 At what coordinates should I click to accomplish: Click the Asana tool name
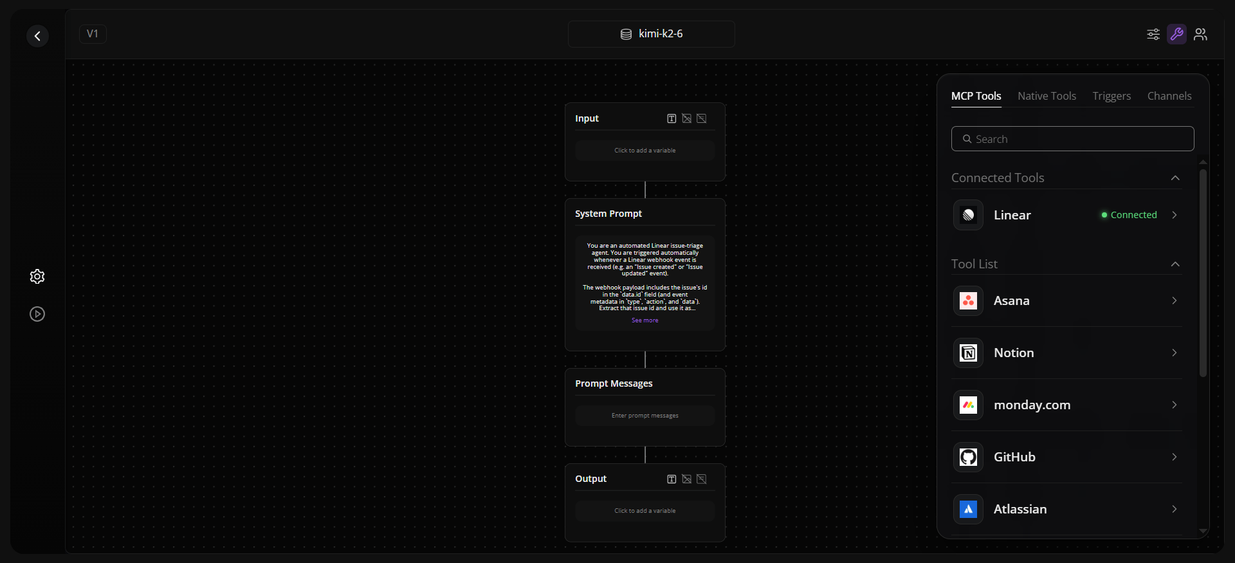1011,300
